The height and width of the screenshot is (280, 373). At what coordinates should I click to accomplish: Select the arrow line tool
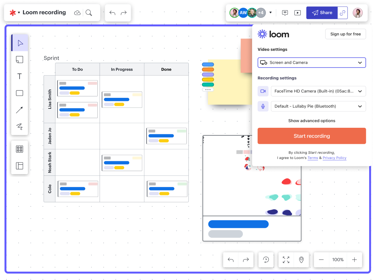pos(20,110)
